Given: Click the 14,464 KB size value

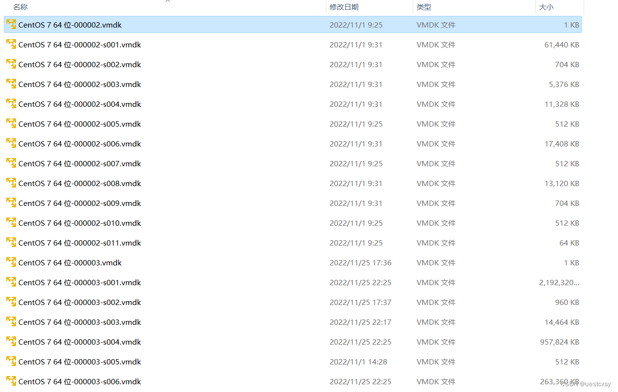Looking at the screenshot, I should pyautogui.click(x=562, y=322).
